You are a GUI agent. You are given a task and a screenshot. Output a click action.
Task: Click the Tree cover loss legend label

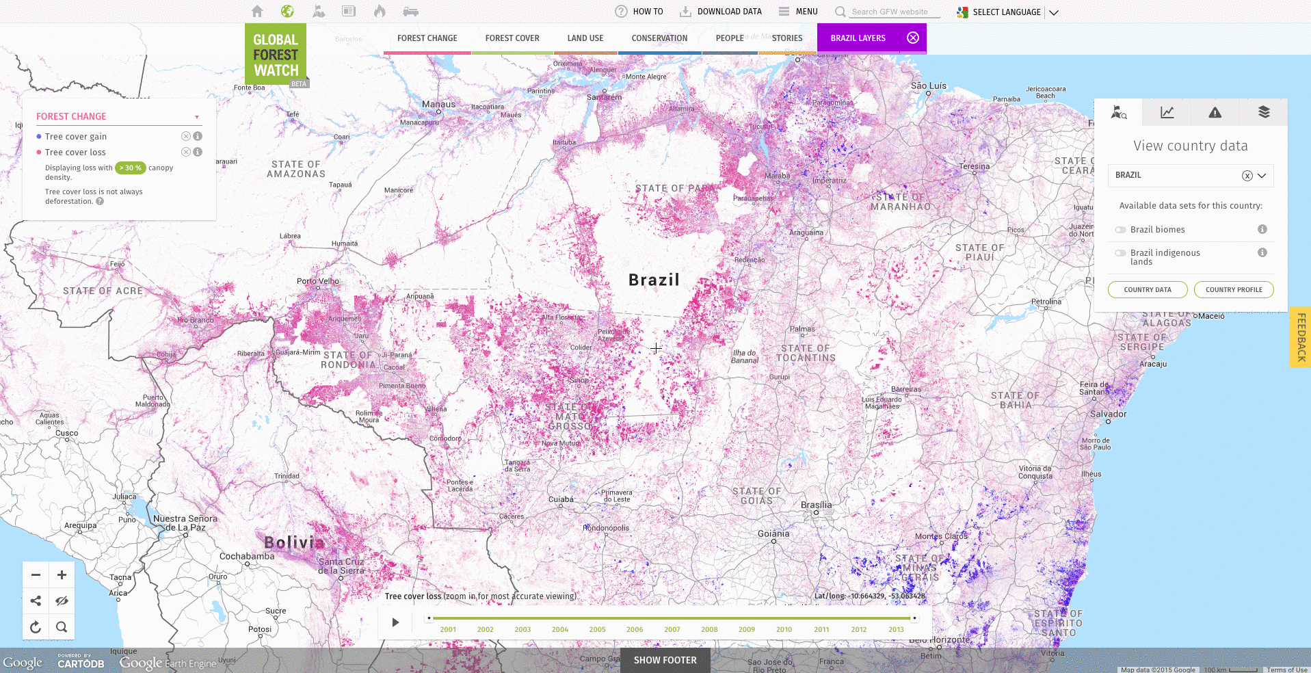point(75,153)
